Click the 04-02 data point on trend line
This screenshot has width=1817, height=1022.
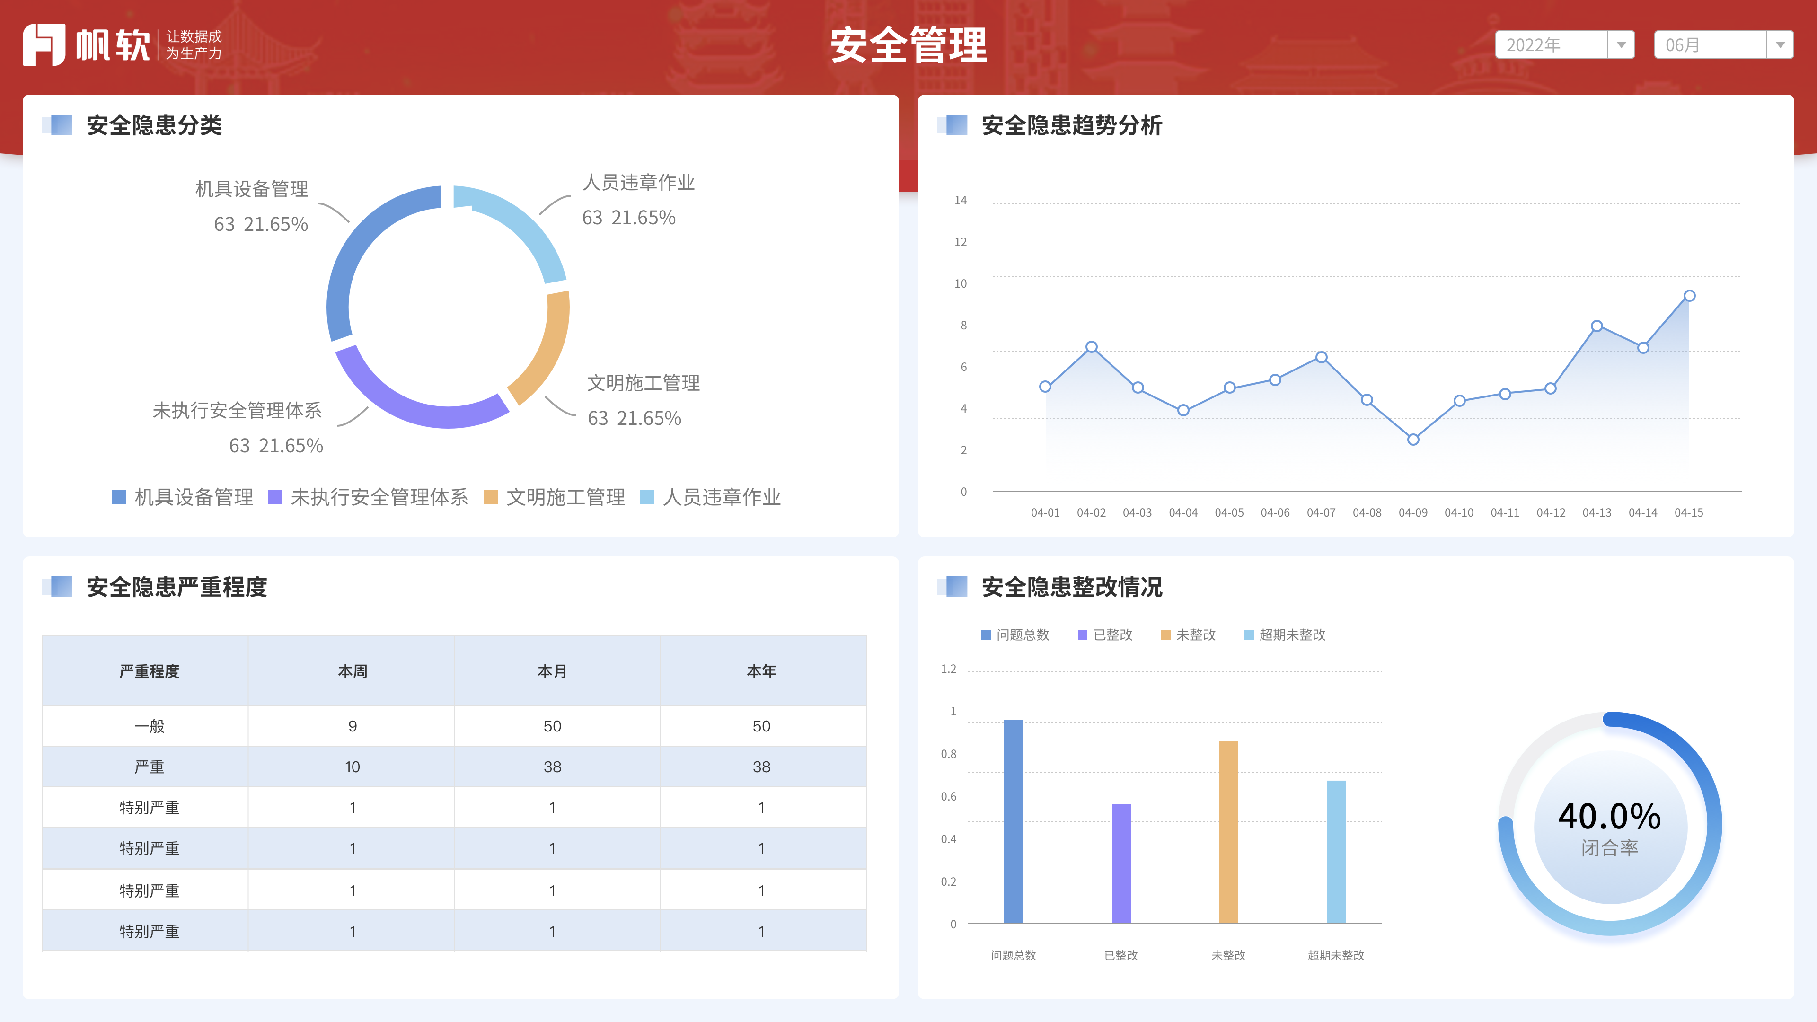click(x=1091, y=347)
